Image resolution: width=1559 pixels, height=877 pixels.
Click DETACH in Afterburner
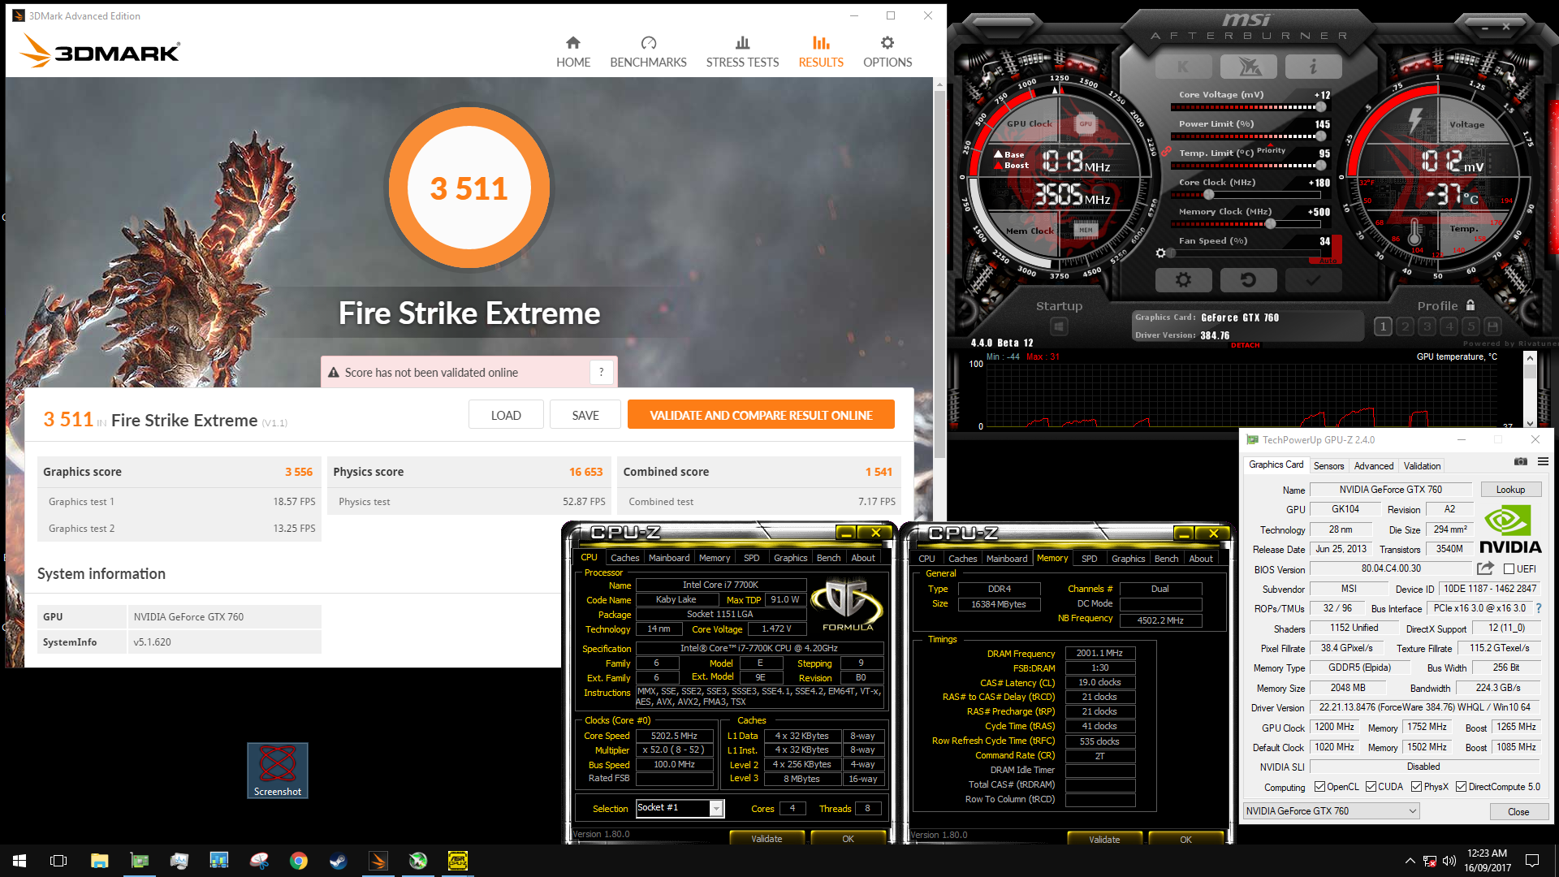[1246, 345]
